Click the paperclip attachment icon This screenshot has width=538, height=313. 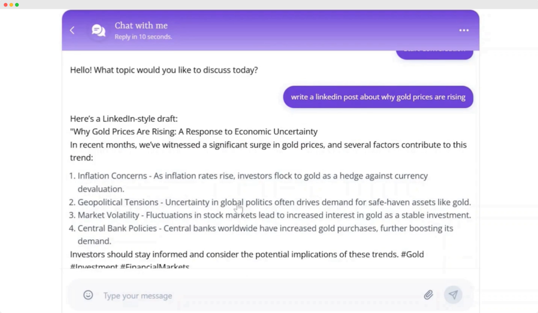click(x=429, y=295)
